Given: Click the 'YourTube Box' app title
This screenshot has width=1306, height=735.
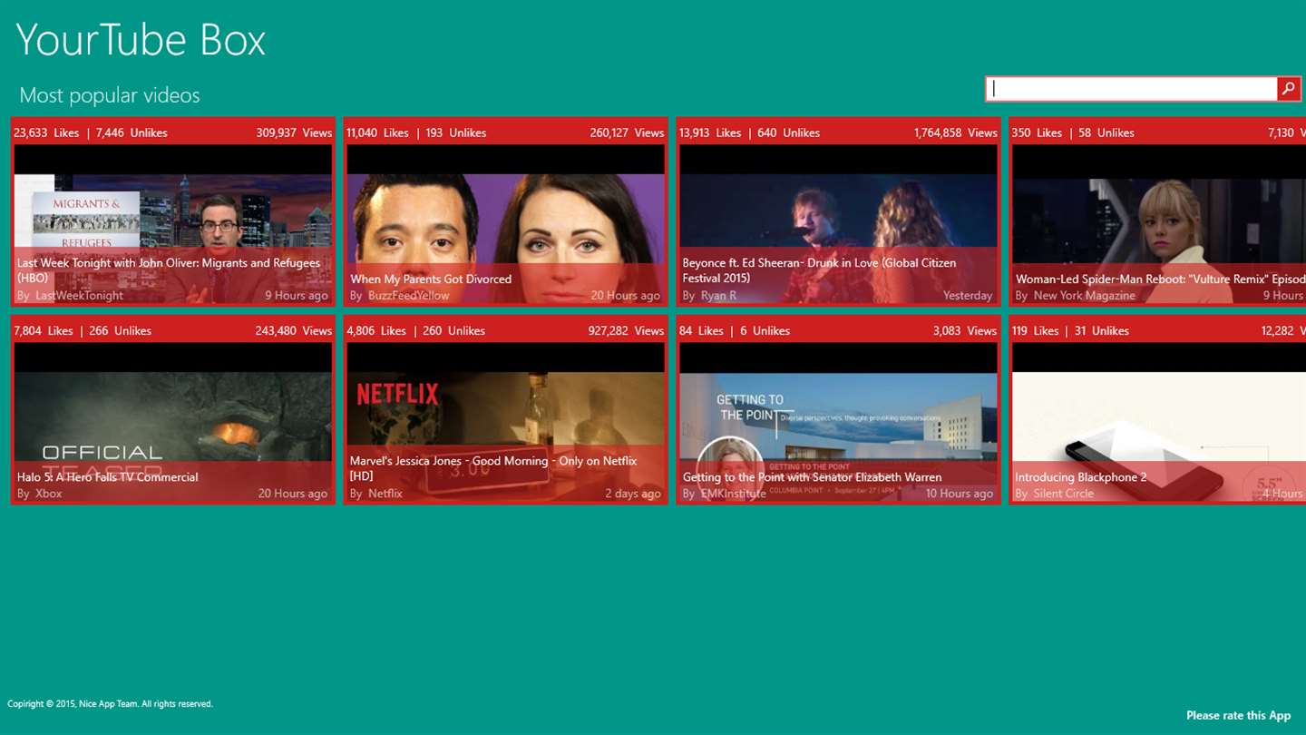Looking at the screenshot, I should pyautogui.click(x=141, y=40).
